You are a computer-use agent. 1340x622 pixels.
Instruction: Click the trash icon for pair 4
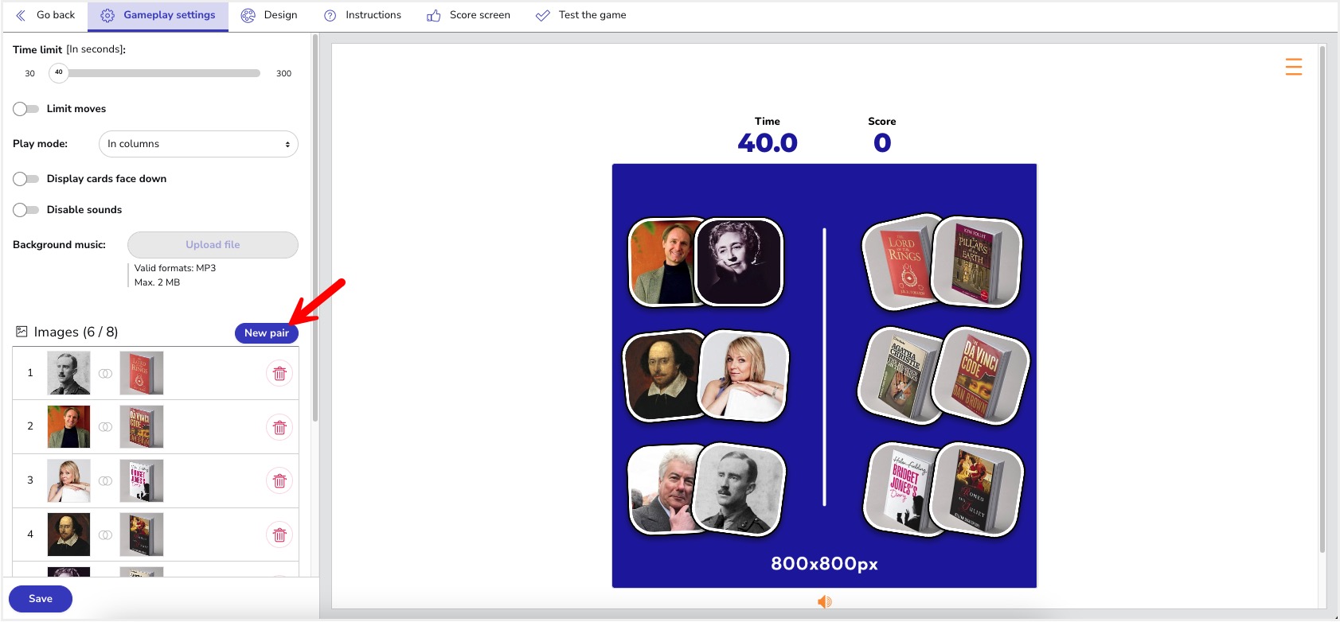click(279, 535)
